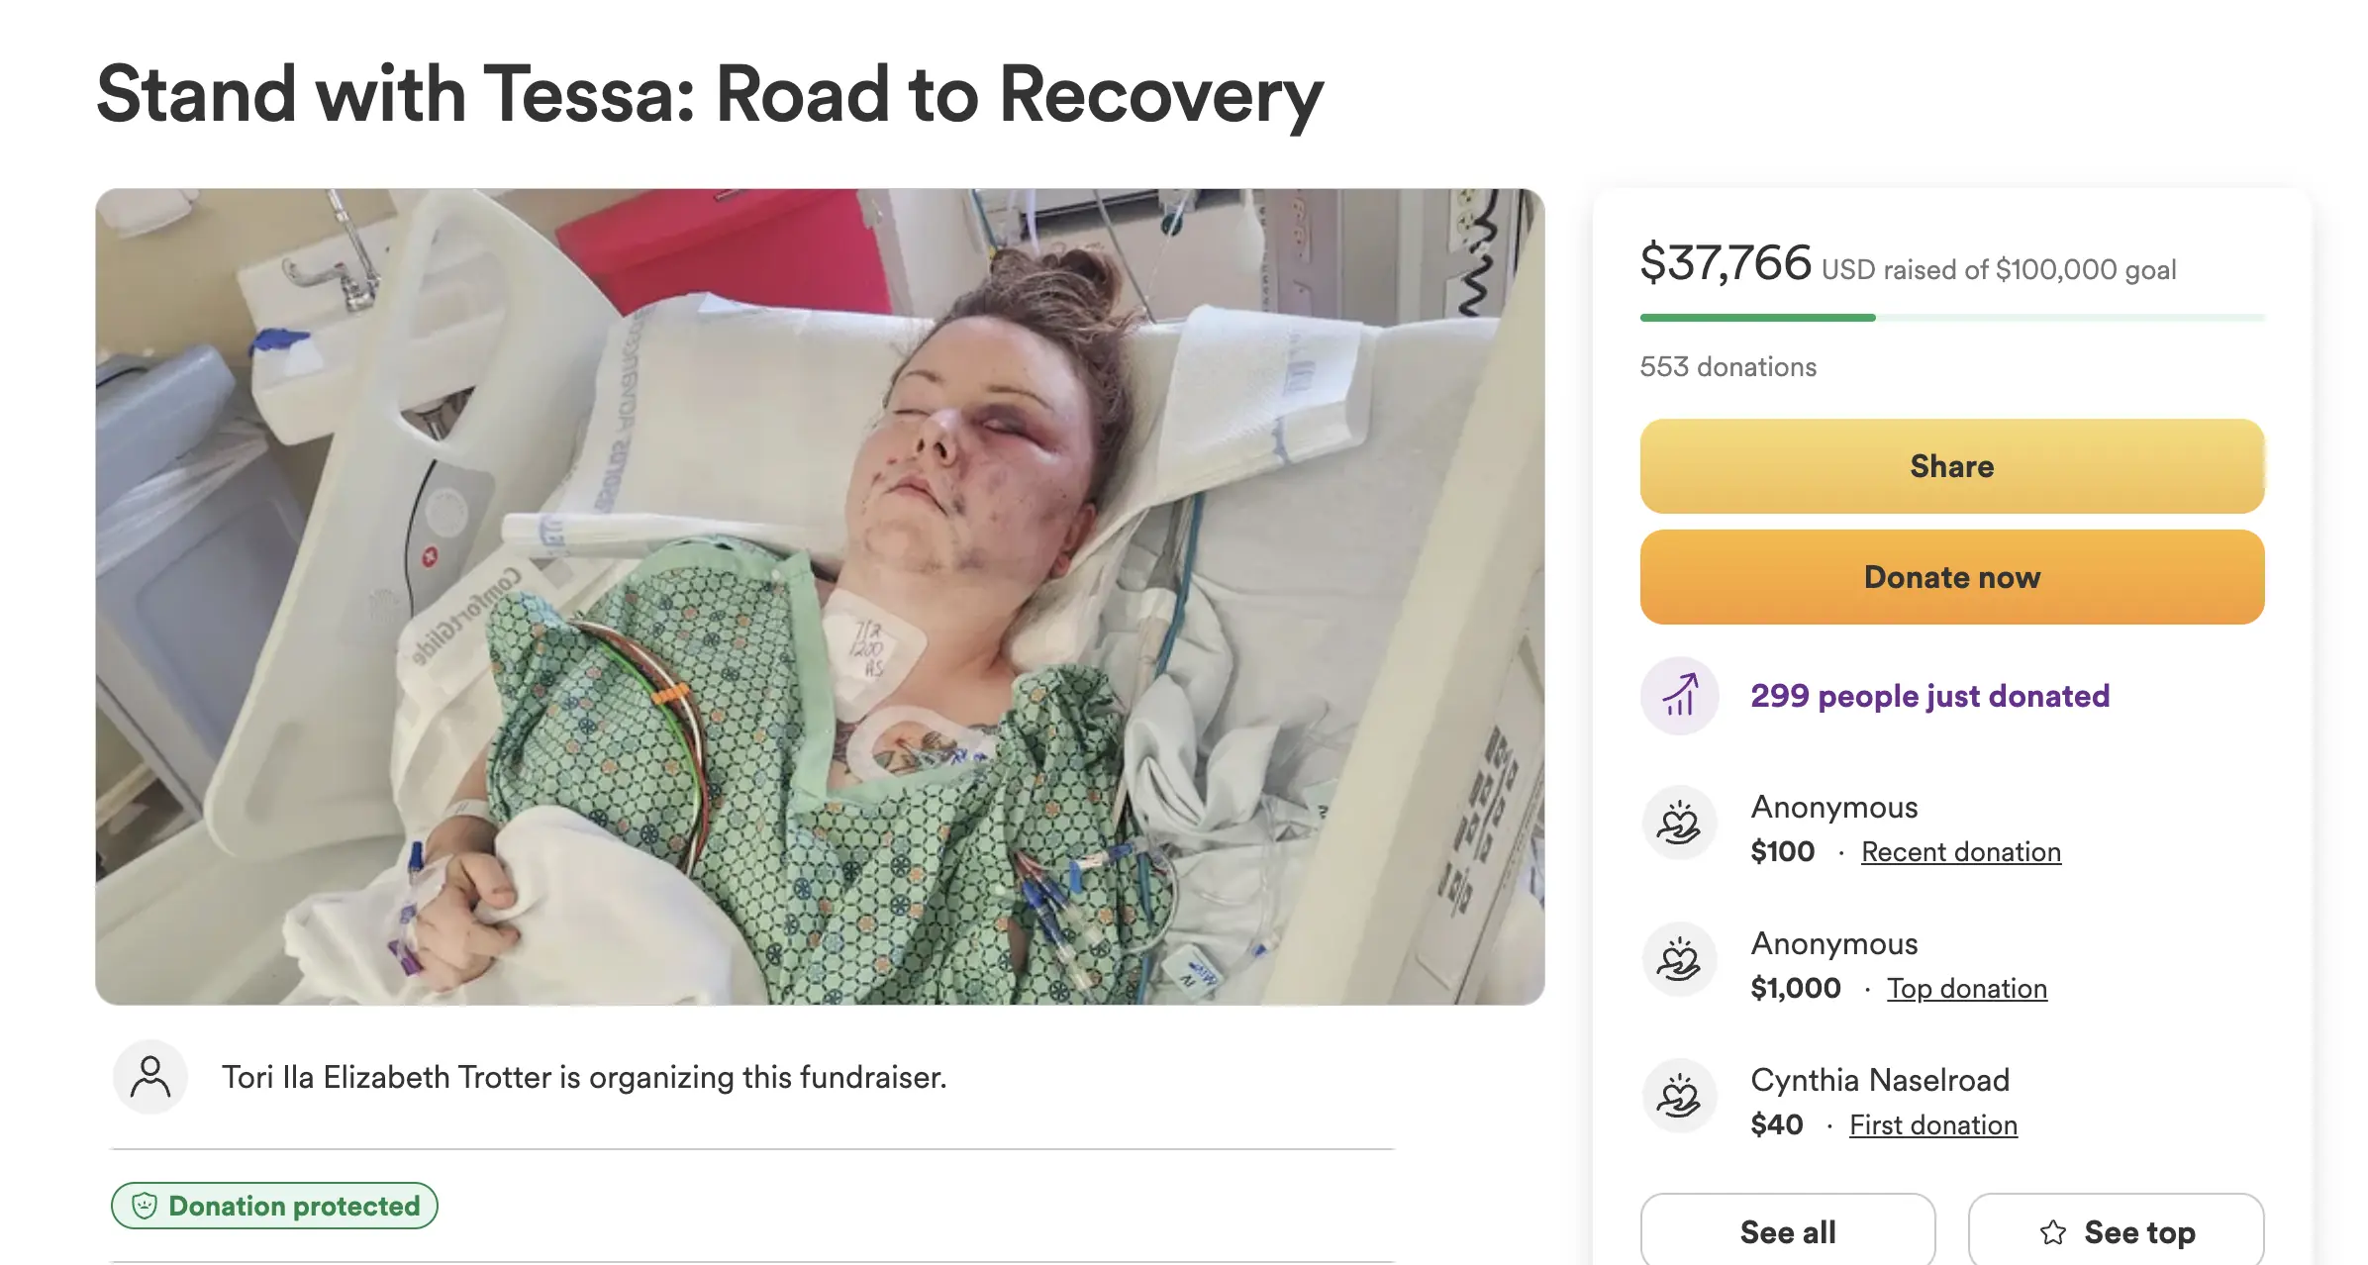Click the star icon inside See top
Viewport: 2368px width, 1265px height.
2052,1231
